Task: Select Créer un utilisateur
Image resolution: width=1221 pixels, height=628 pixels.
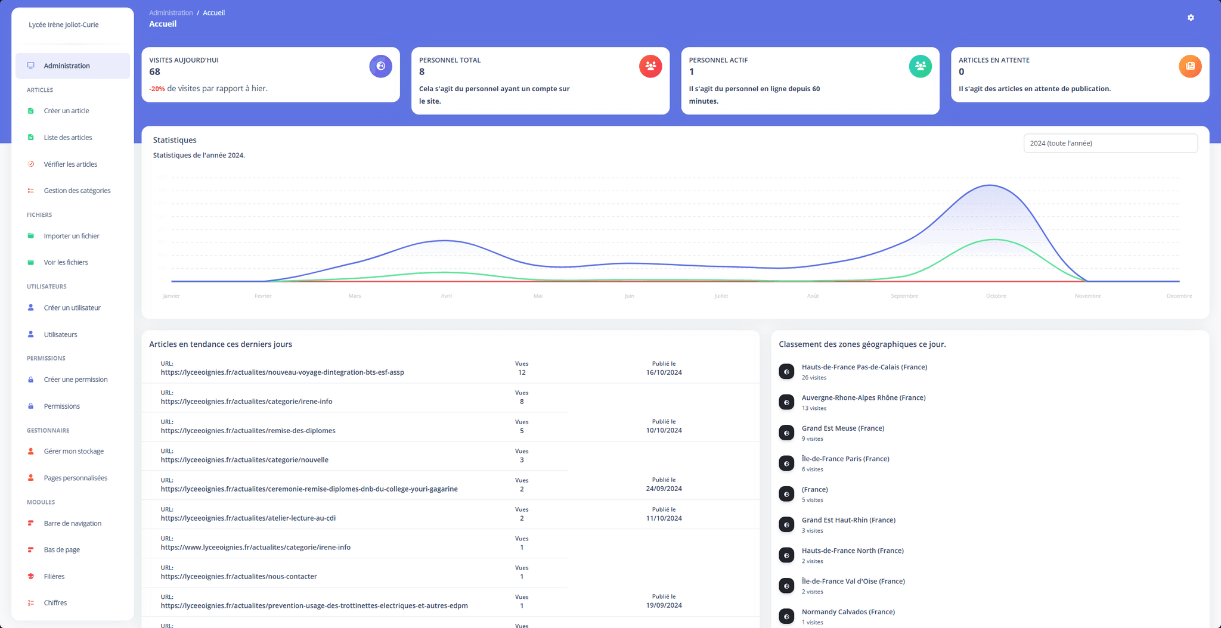Action: (72, 307)
